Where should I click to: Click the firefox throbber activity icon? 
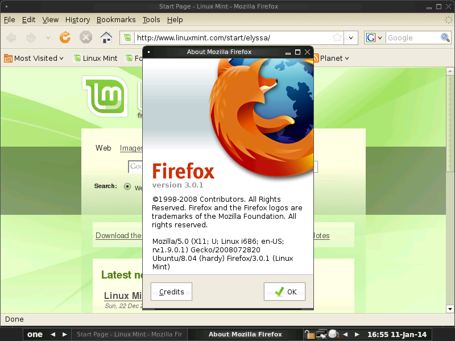449,20
